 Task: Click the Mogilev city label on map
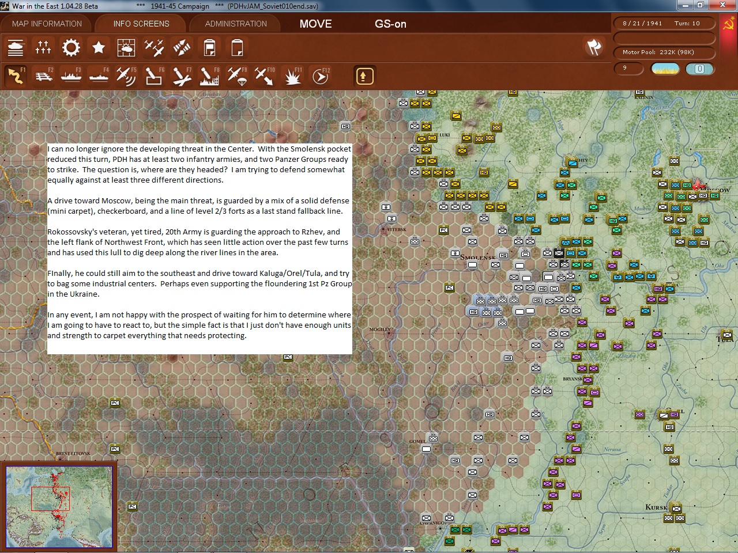click(x=380, y=329)
